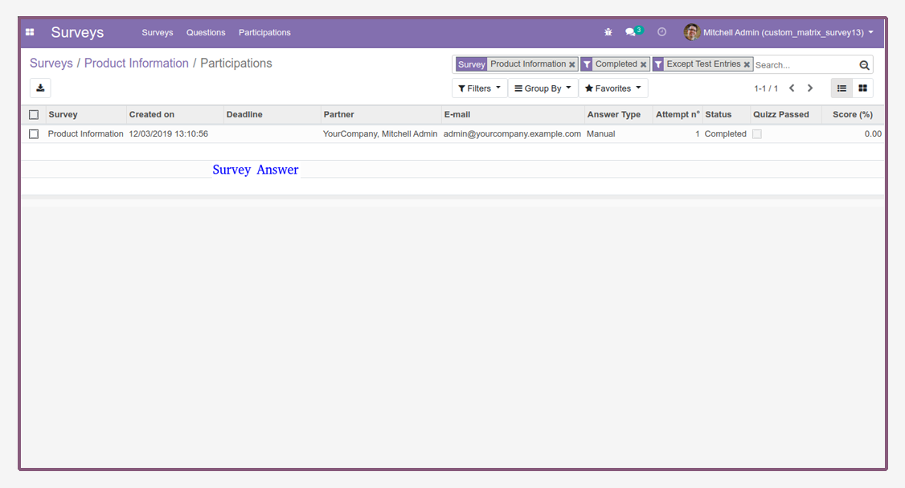Click Mitchell Admin avatar picture
This screenshot has height=488, width=905.
click(x=691, y=32)
